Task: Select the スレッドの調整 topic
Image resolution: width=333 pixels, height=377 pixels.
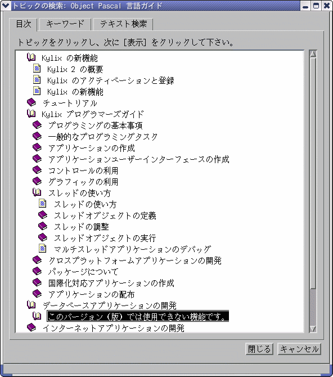Action: [81, 227]
